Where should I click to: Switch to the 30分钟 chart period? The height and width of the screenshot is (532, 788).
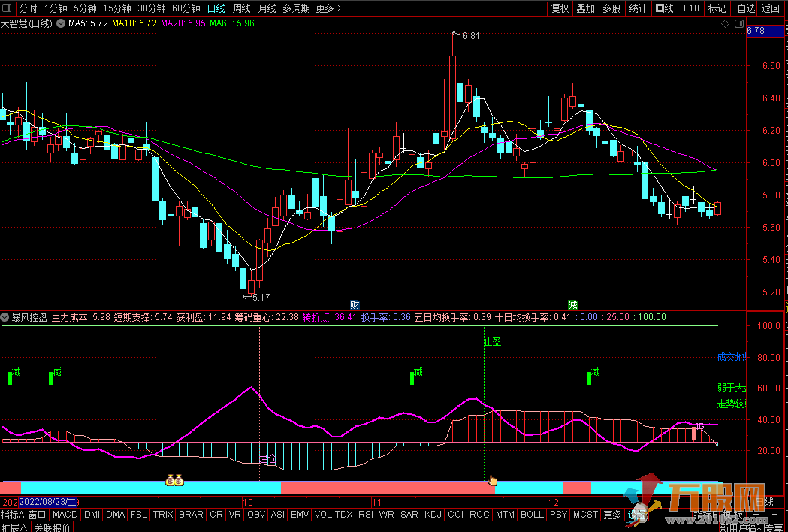coord(152,8)
